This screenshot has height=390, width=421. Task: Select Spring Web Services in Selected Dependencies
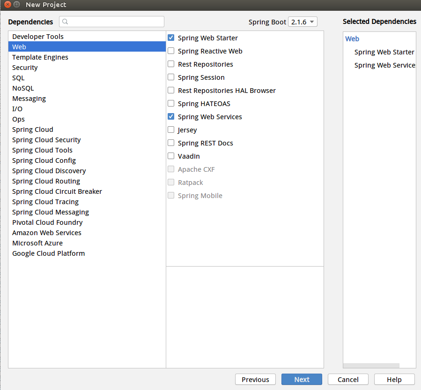pyautogui.click(x=385, y=65)
